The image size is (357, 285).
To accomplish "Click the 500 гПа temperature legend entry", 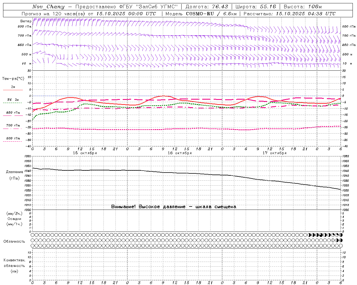I will click(13, 139).
